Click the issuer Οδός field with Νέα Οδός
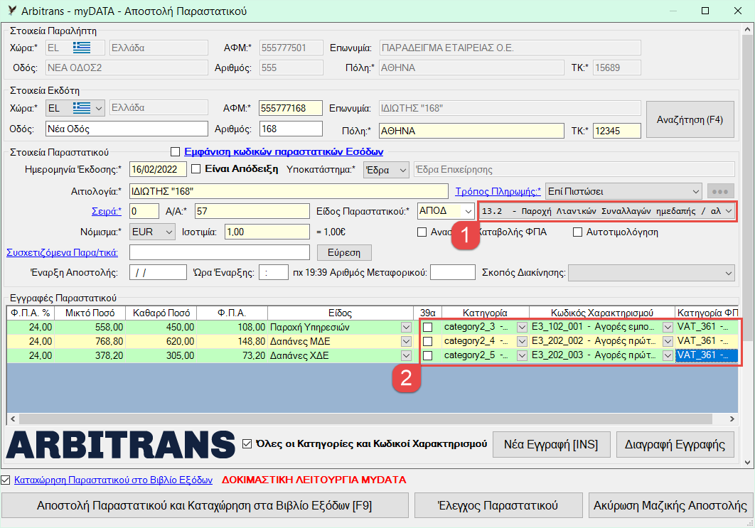Screen dimensions: 755x528 coord(127,129)
